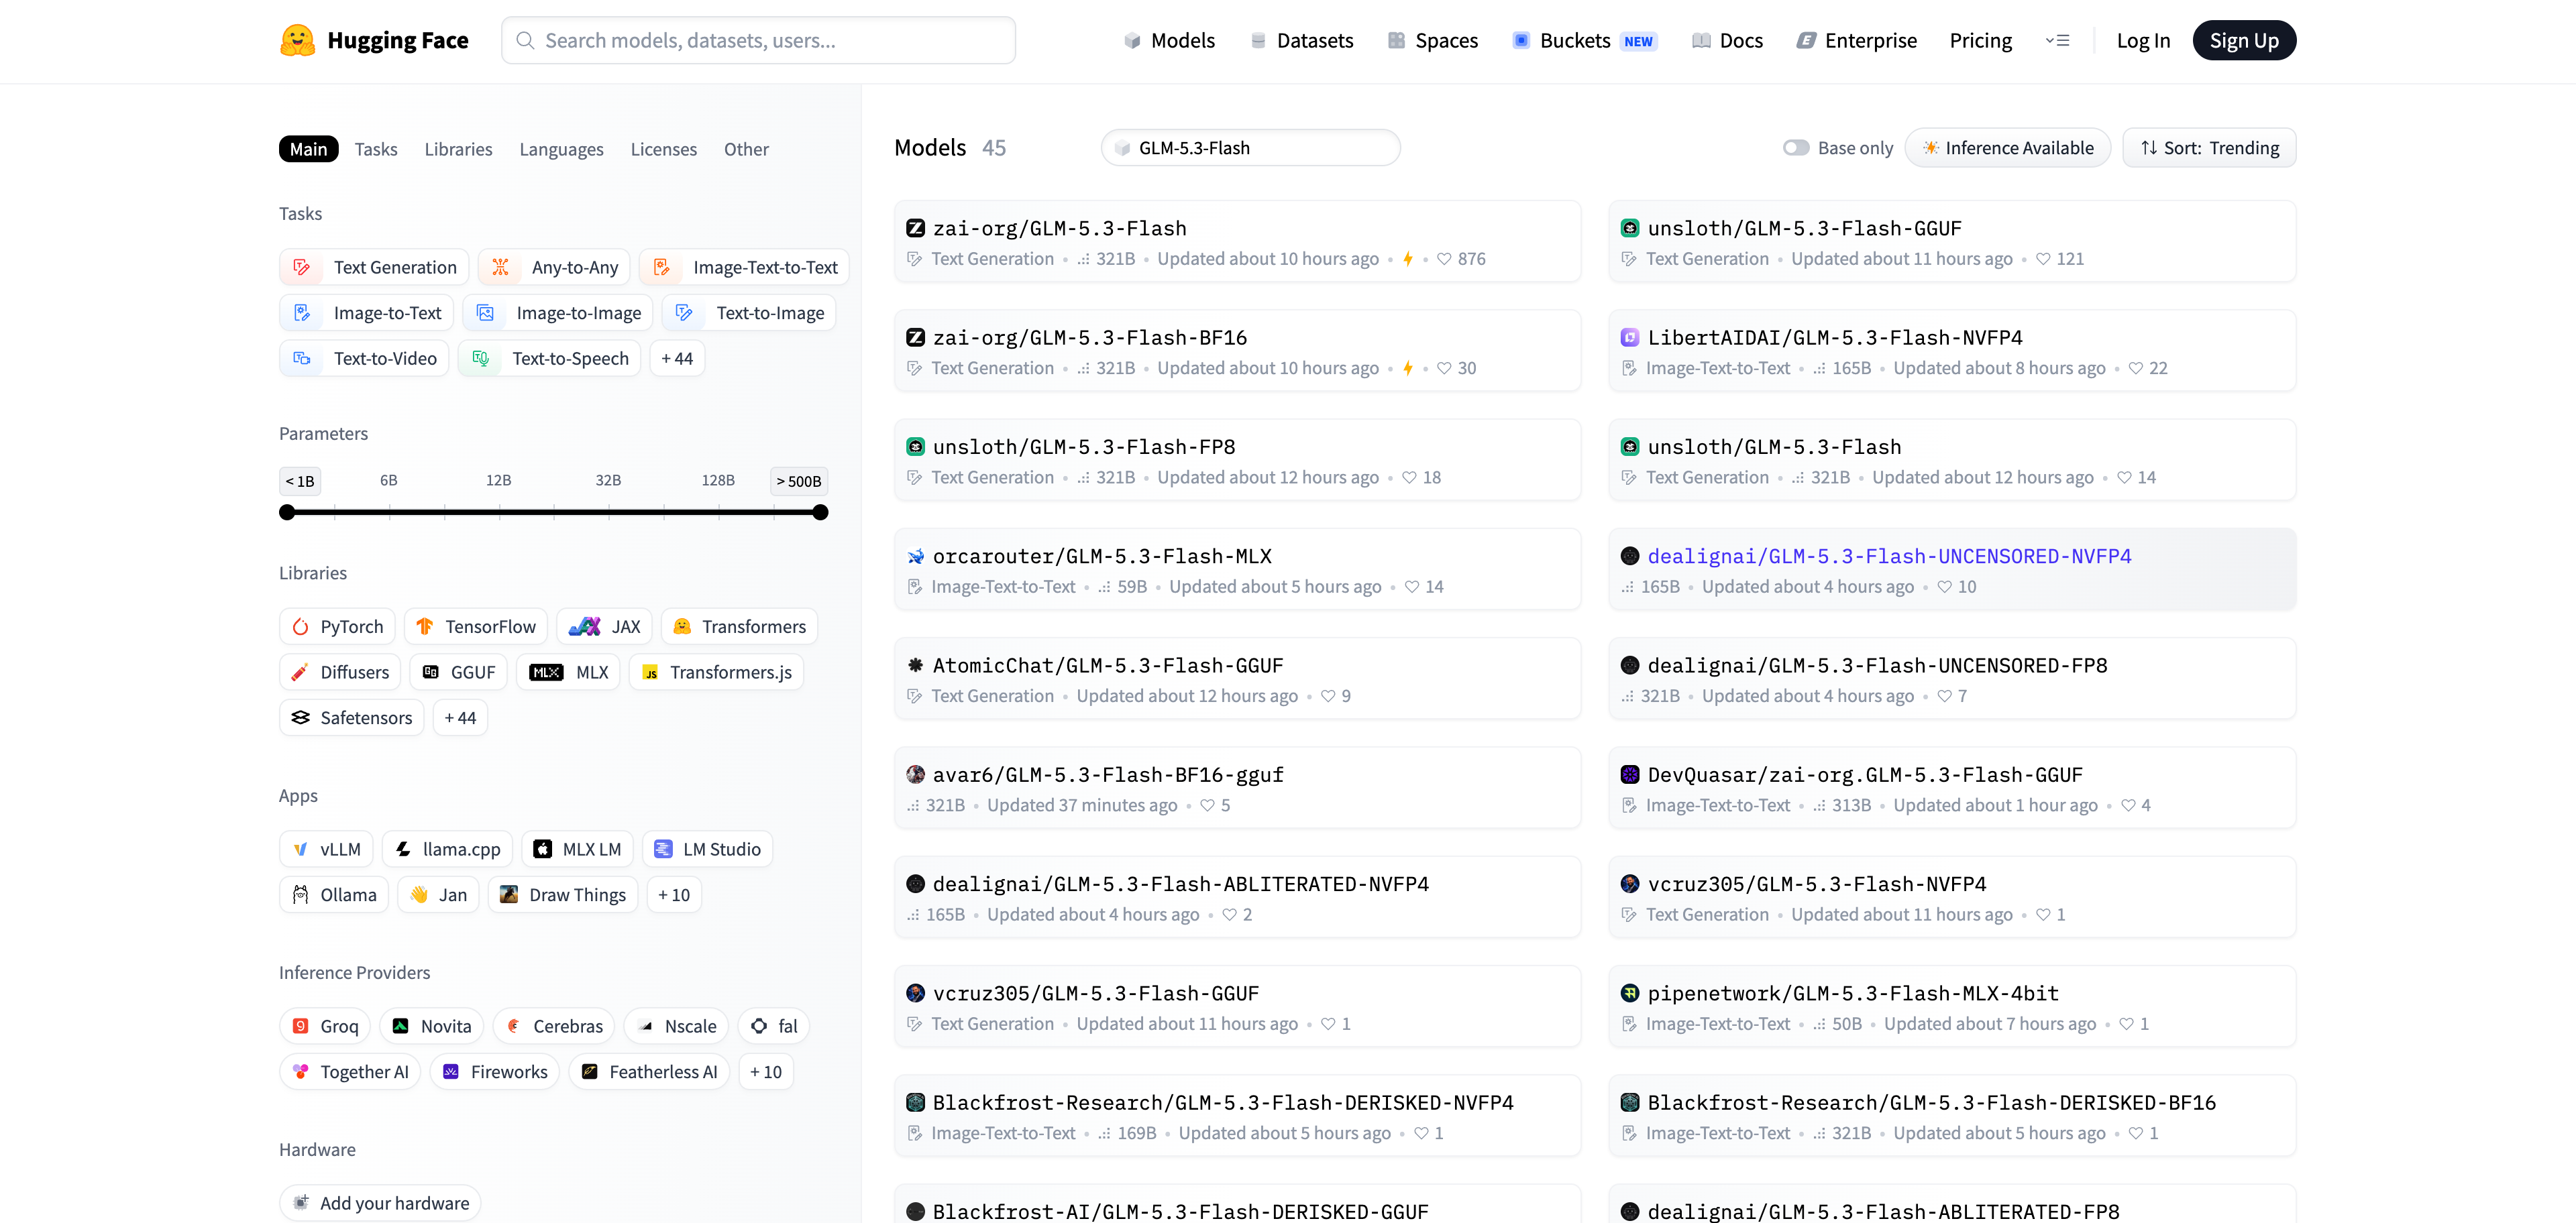Filter by MLX library

coord(568,671)
